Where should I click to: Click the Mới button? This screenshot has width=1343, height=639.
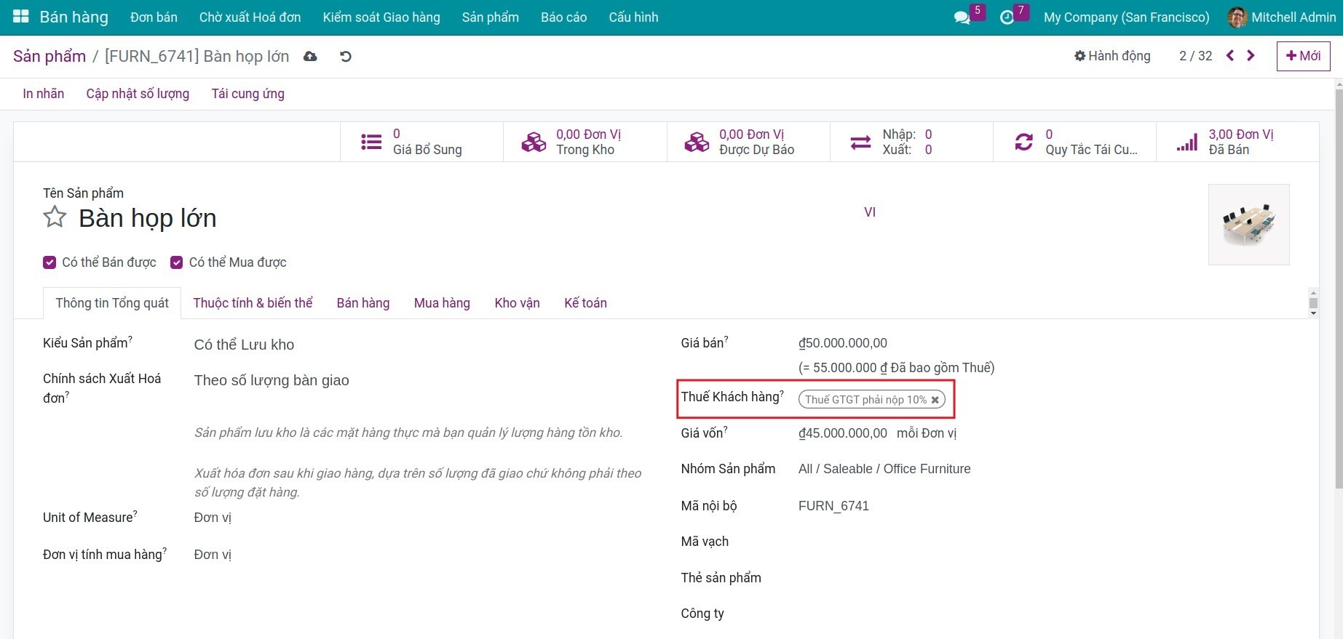1303,56
